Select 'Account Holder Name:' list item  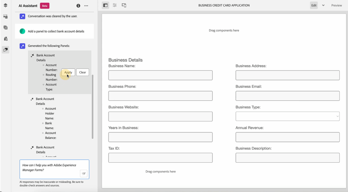[51, 113]
